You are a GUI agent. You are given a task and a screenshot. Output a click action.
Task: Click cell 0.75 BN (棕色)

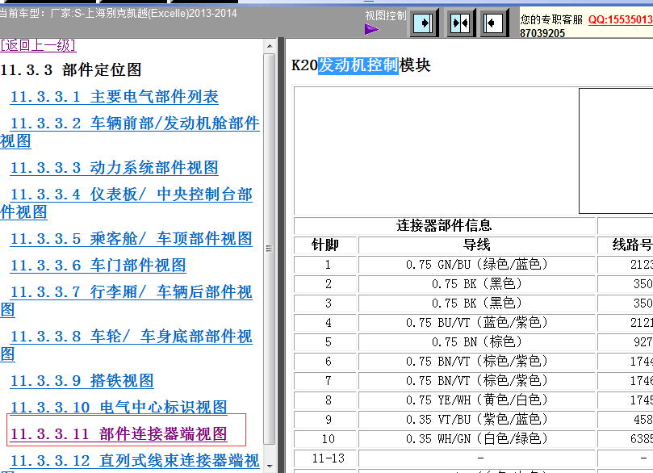point(477,342)
